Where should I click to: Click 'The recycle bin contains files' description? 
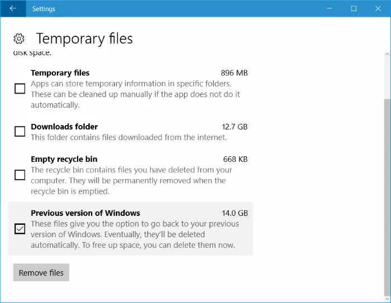click(x=131, y=180)
